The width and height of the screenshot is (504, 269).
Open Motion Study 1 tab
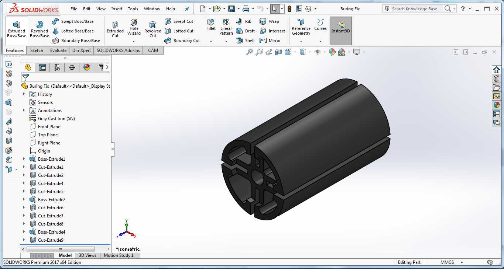click(119, 255)
